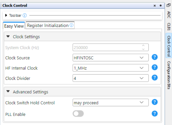Click the Clock Divider help question mark
The width and height of the screenshot is (172, 125).
[x=155, y=78]
